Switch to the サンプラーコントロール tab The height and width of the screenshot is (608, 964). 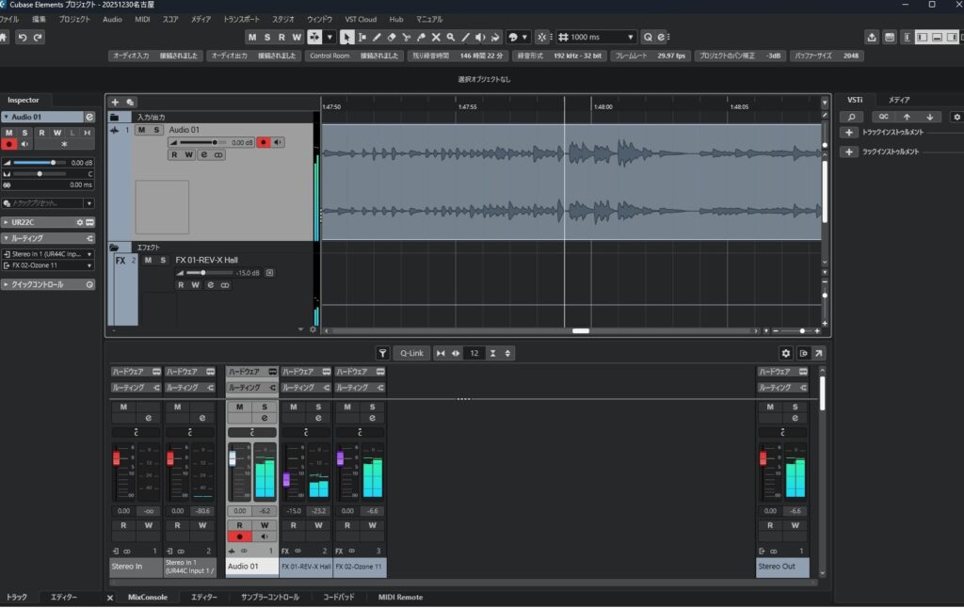click(x=269, y=598)
